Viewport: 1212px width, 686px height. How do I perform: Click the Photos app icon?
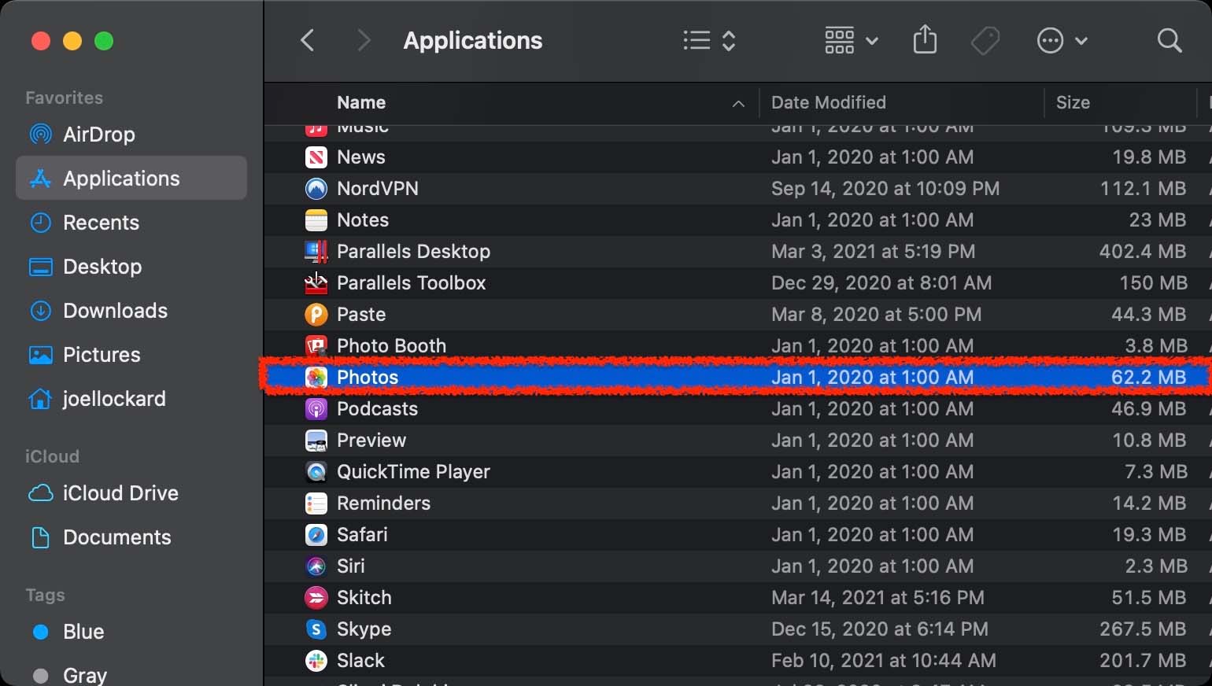pos(316,378)
